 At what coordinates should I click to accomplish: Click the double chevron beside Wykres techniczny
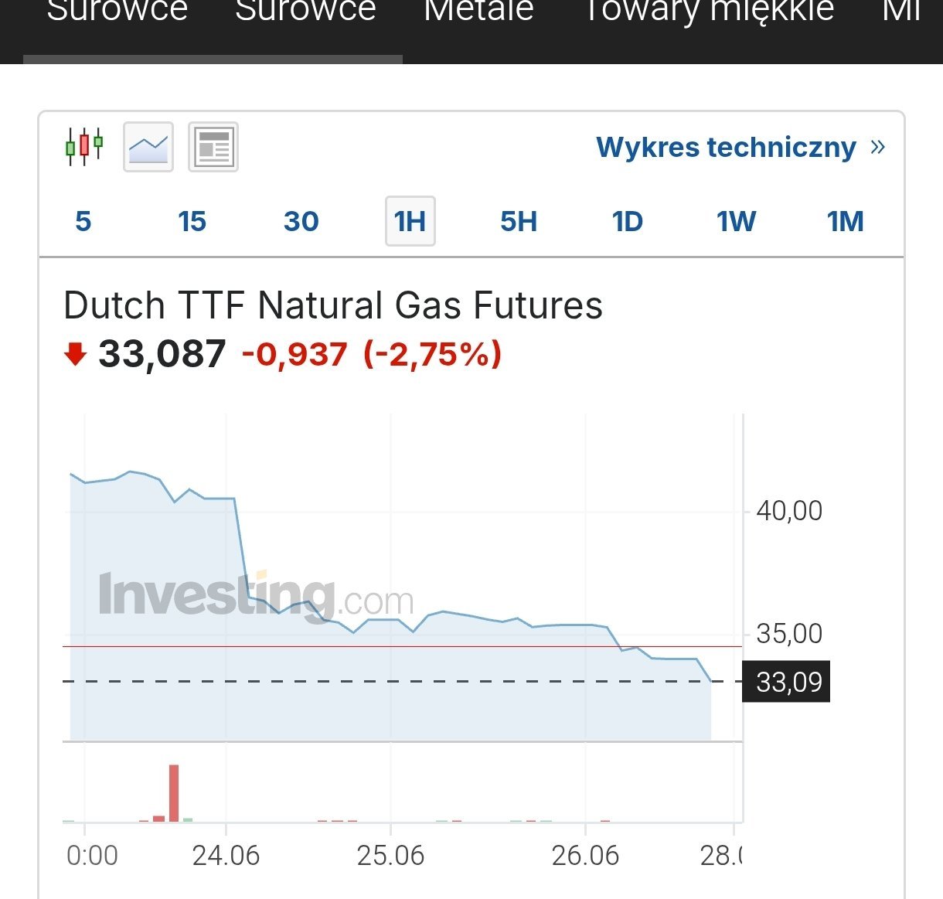point(877,146)
